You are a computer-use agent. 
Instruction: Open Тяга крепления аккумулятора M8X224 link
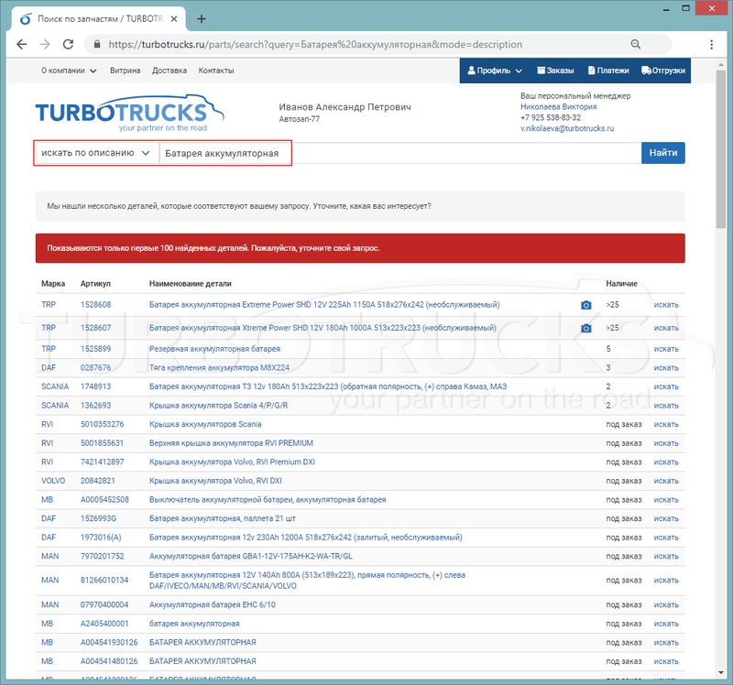[219, 368]
